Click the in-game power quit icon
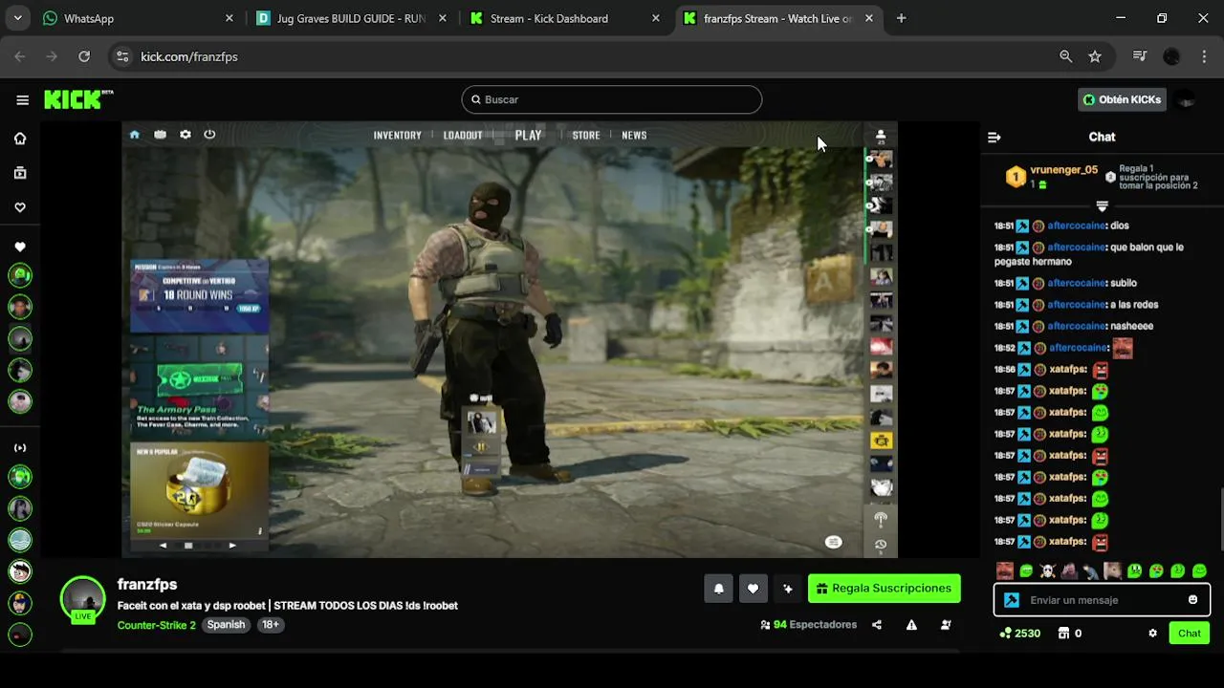Image resolution: width=1224 pixels, height=688 pixels. pyautogui.click(x=209, y=135)
